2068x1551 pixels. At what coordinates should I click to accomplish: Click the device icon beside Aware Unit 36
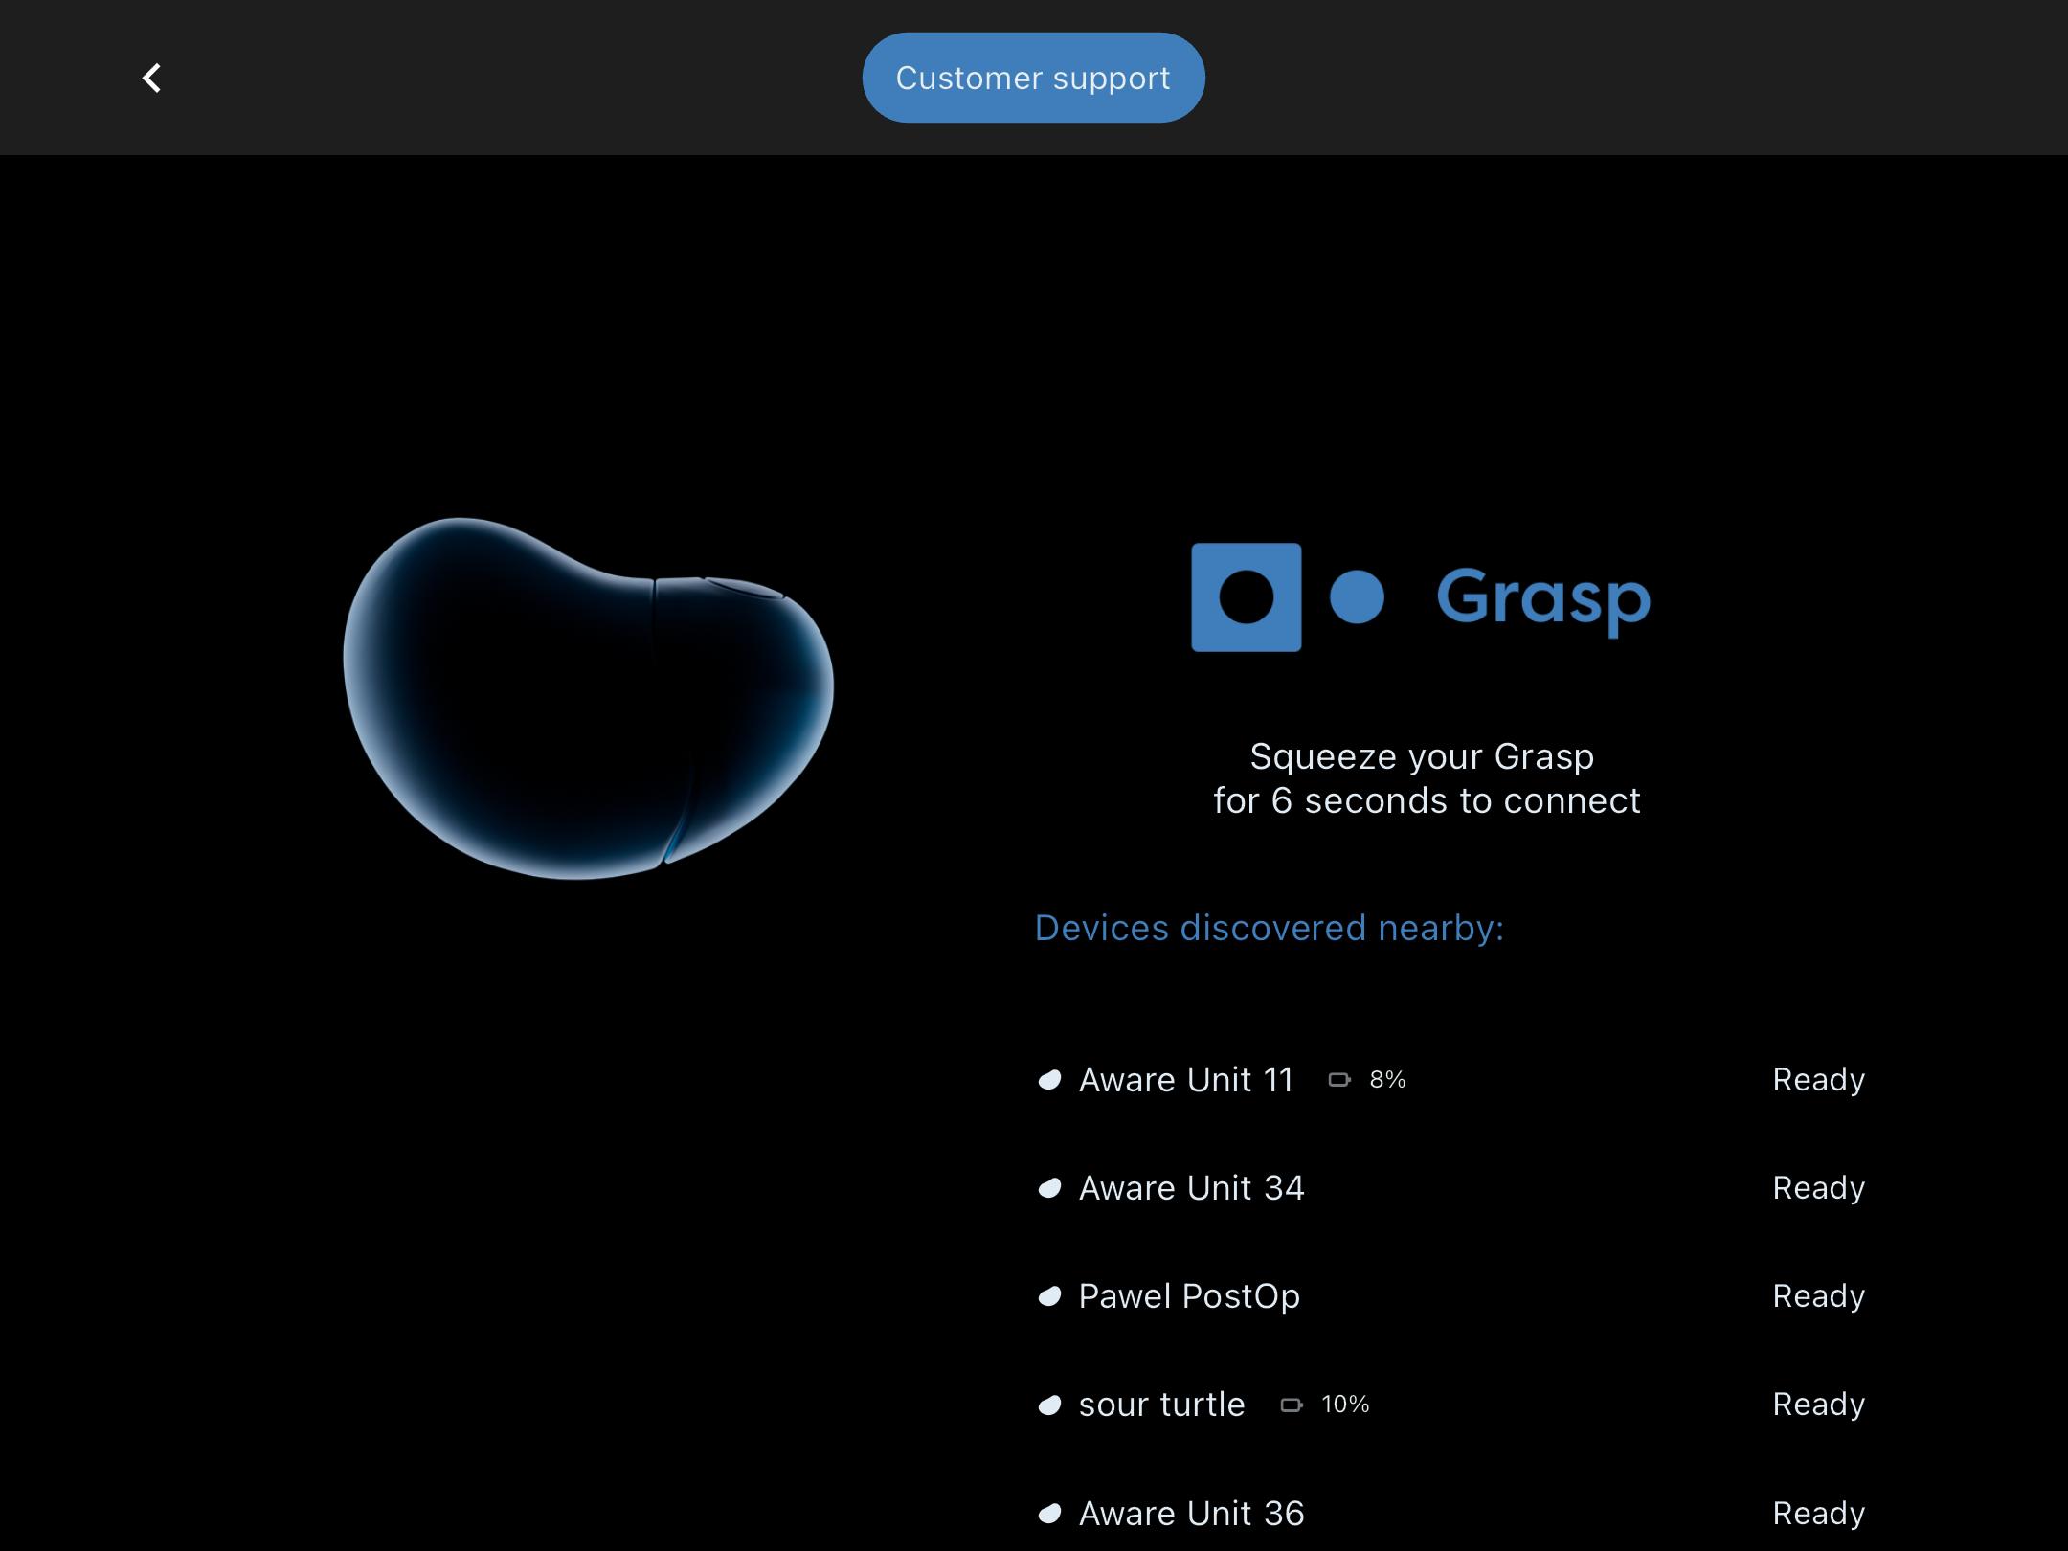[1049, 1515]
